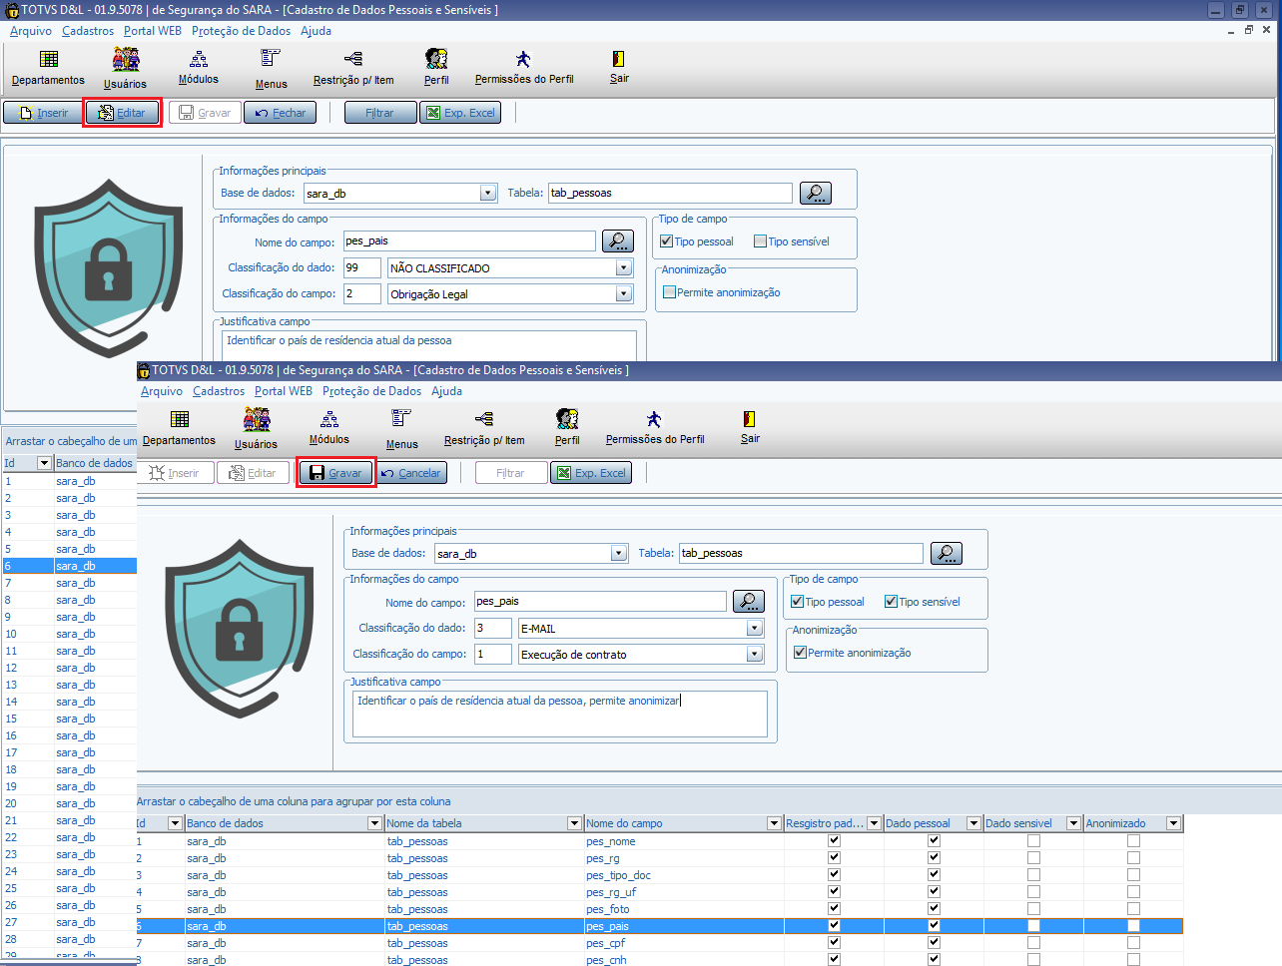Toggle Permite anonimização in the front window
Image resolution: width=1282 pixels, height=966 pixels.
click(x=801, y=653)
